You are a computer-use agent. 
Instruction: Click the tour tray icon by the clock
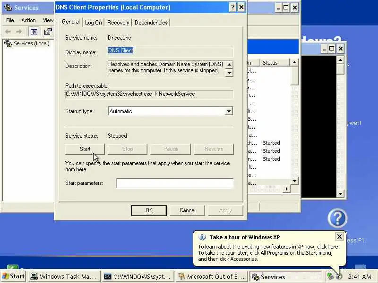click(339, 276)
